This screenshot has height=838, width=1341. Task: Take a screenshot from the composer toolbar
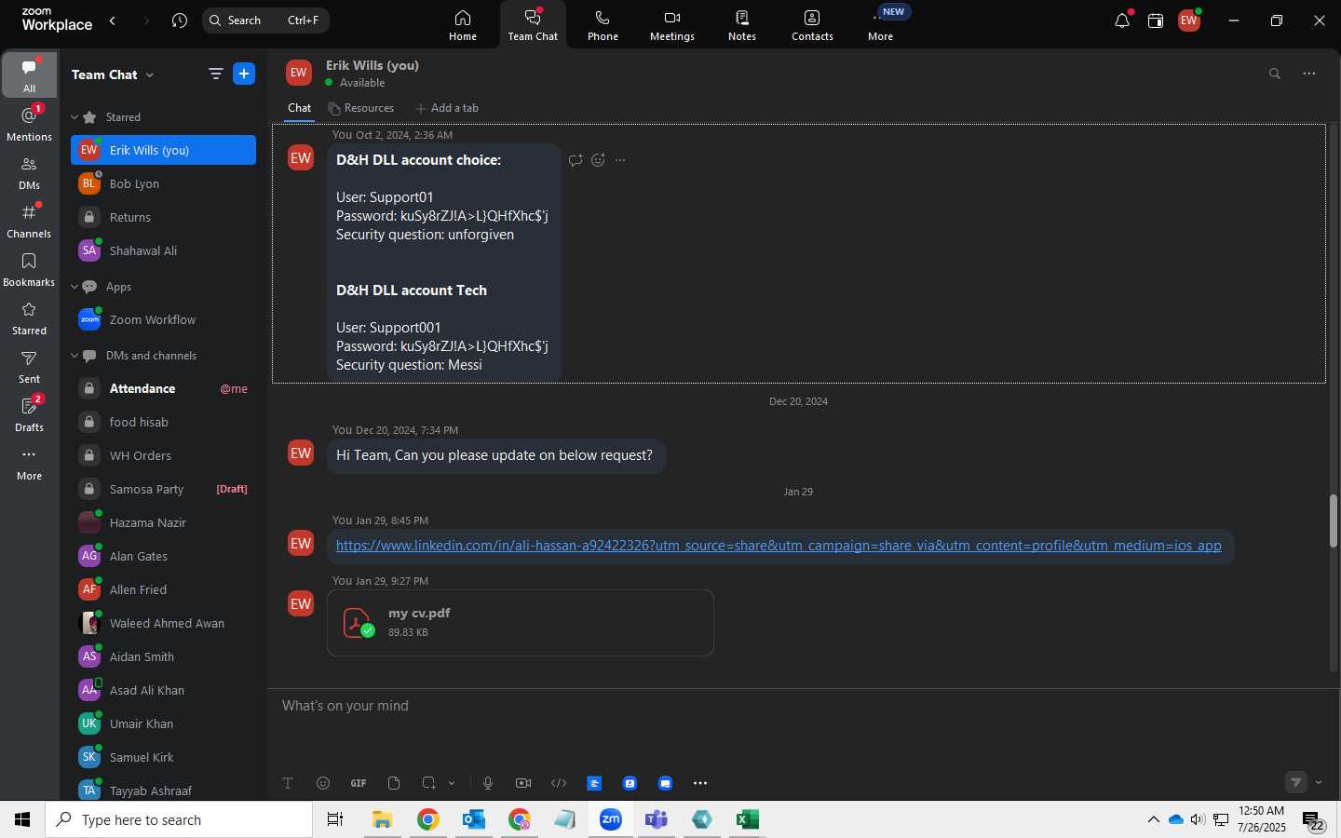click(429, 783)
